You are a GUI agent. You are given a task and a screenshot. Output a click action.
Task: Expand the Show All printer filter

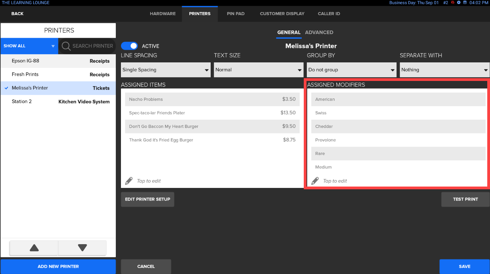[x=29, y=46]
